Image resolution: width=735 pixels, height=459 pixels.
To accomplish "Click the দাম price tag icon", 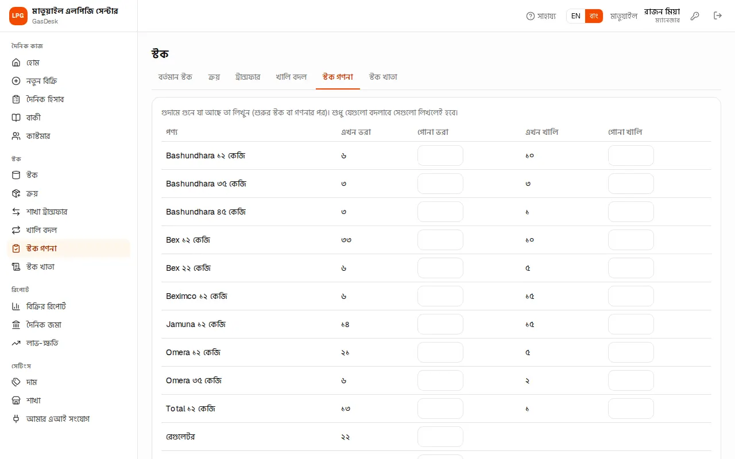I will [x=16, y=382].
